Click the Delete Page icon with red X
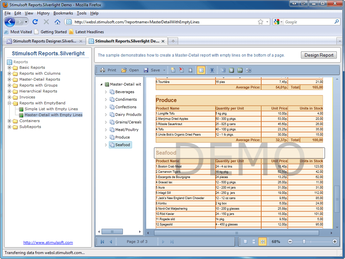 [182, 70]
